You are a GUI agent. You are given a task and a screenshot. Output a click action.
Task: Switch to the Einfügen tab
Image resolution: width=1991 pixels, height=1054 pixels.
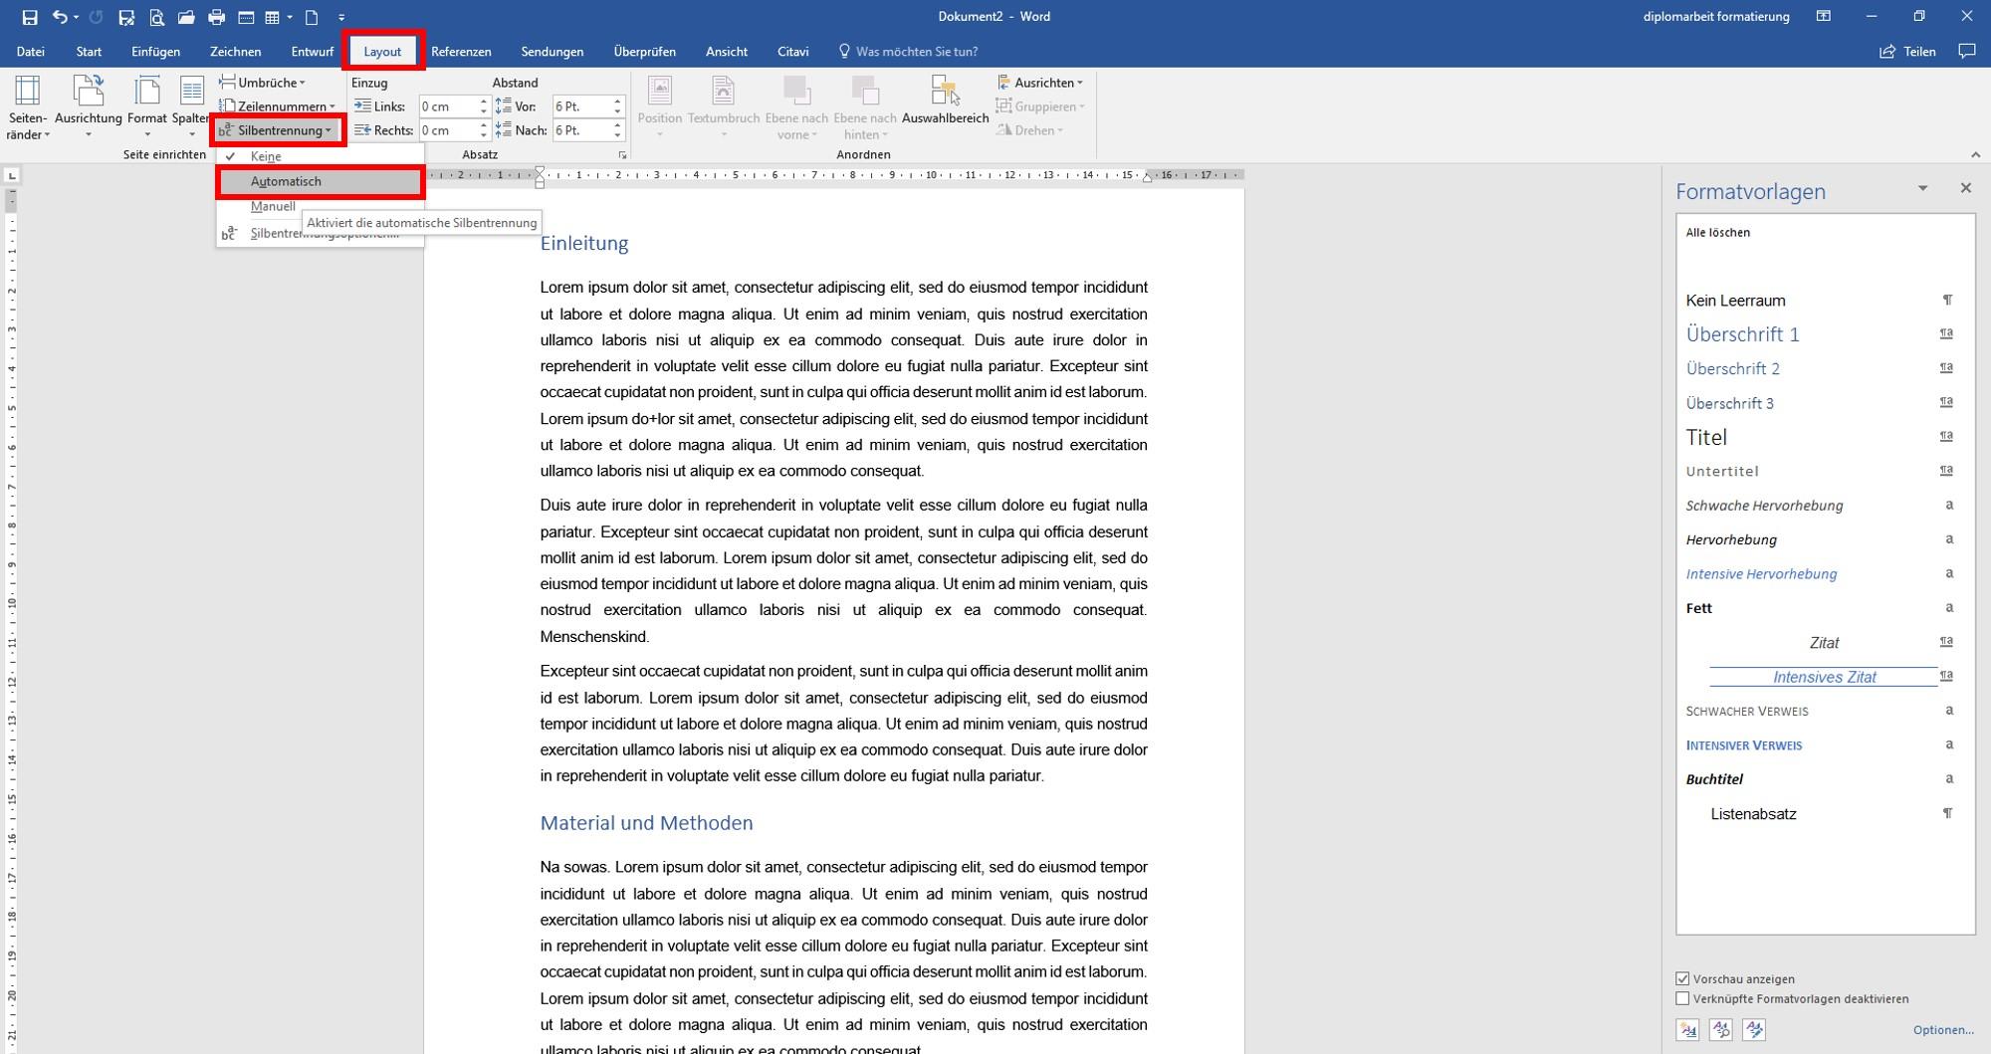pos(156,51)
